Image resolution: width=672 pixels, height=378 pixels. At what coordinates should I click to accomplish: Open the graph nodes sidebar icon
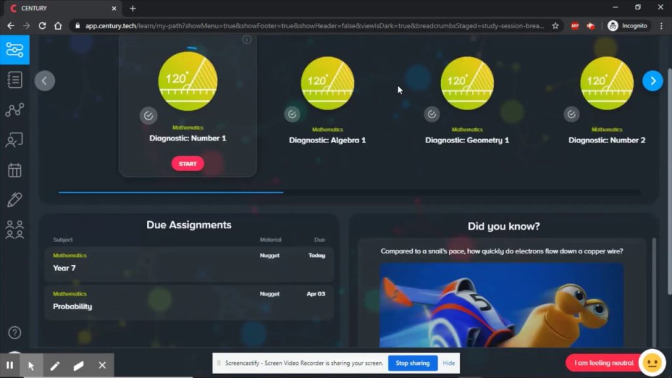(x=14, y=110)
